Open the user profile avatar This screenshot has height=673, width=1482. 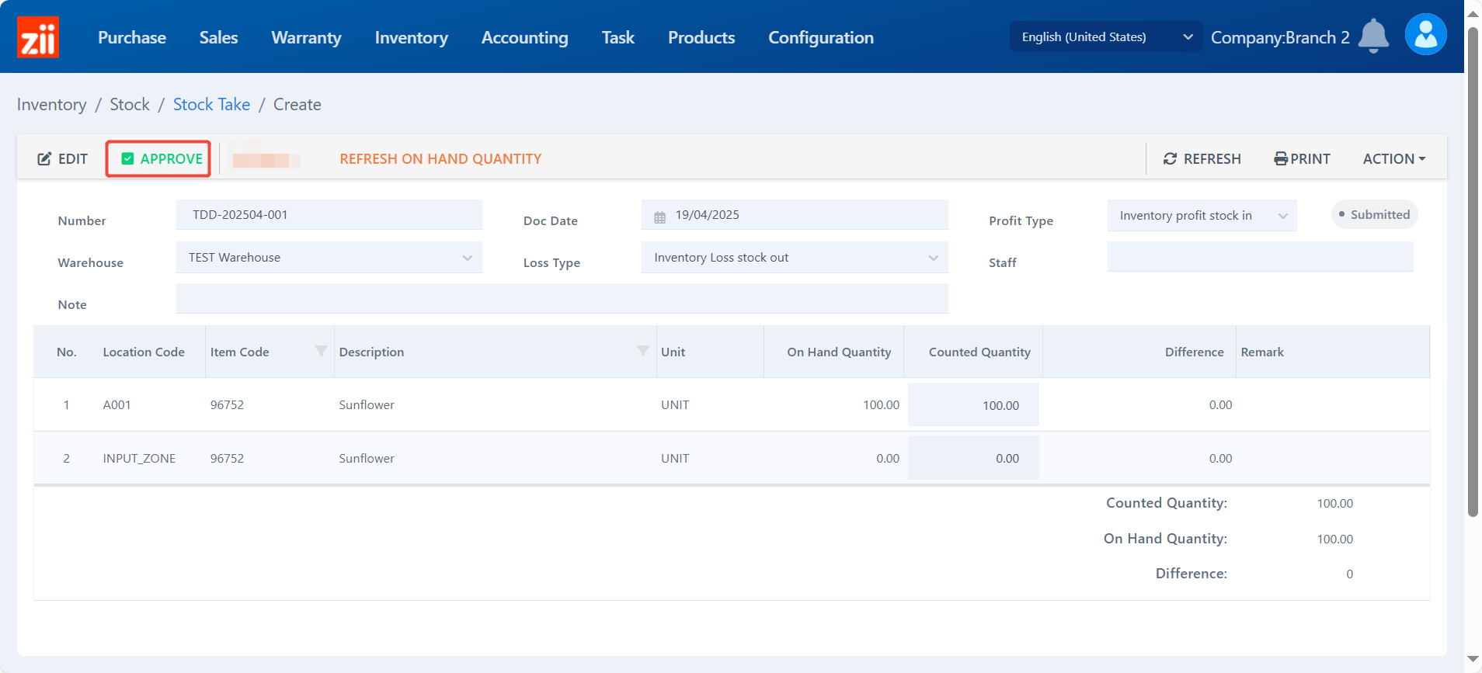(1425, 34)
